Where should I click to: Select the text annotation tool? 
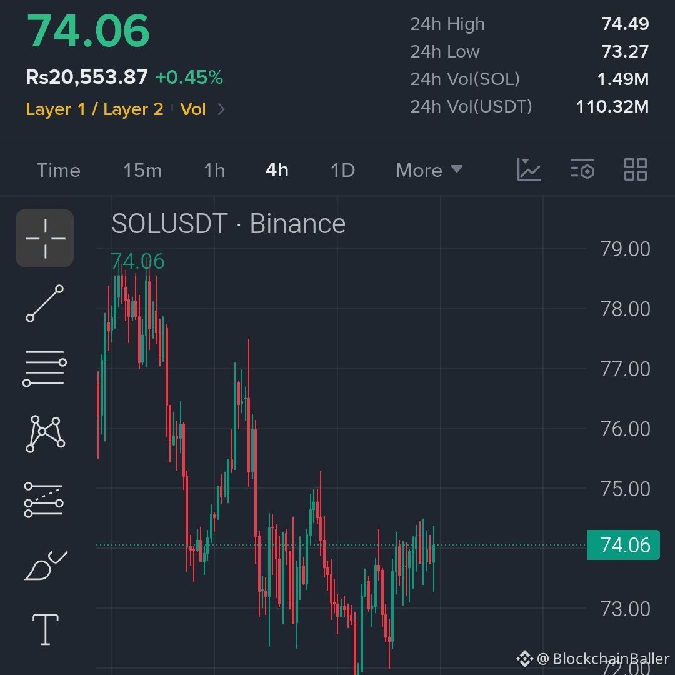(x=46, y=629)
